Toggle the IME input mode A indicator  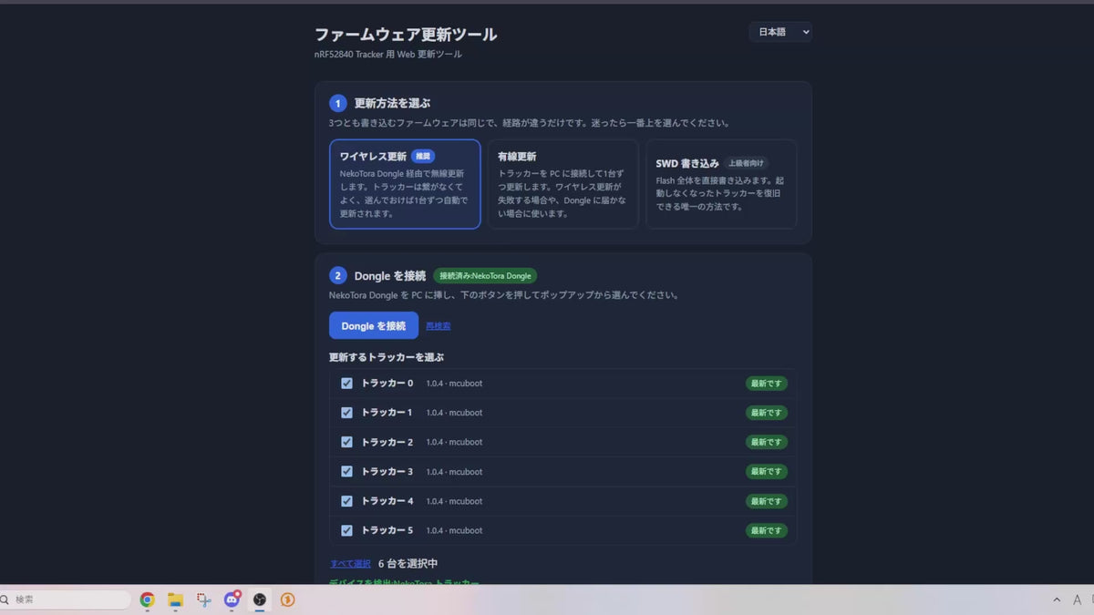click(x=1078, y=600)
